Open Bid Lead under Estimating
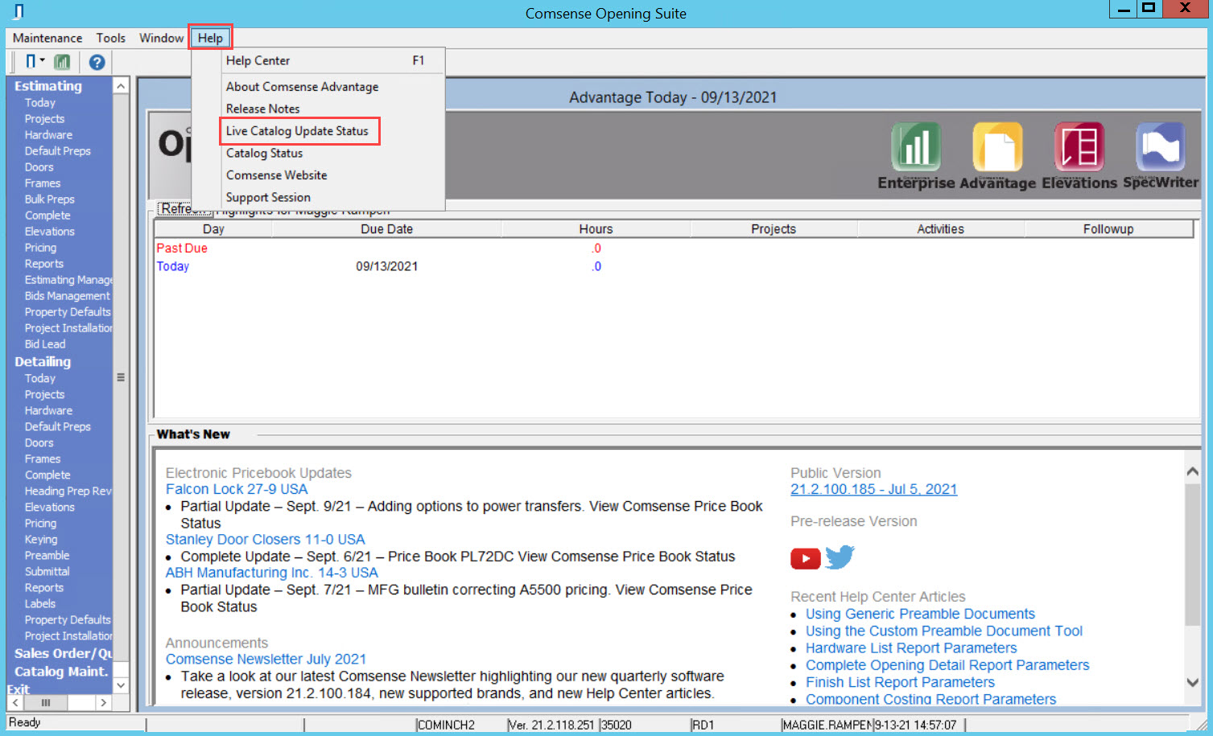This screenshot has height=736, width=1213. coord(45,344)
